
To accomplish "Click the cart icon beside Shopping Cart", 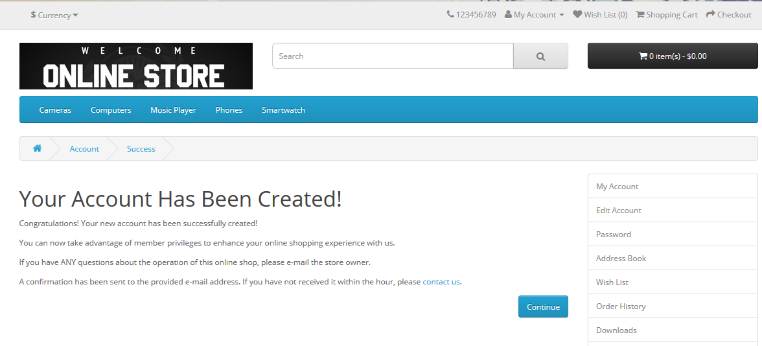I will (640, 14).
